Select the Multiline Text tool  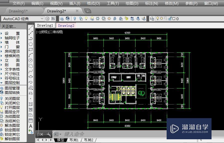coord(31,126)
